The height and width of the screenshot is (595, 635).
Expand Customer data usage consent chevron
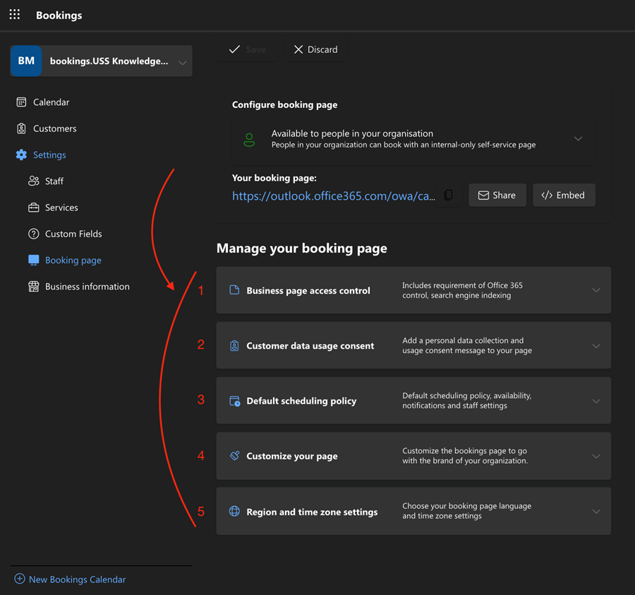point(596,346)
